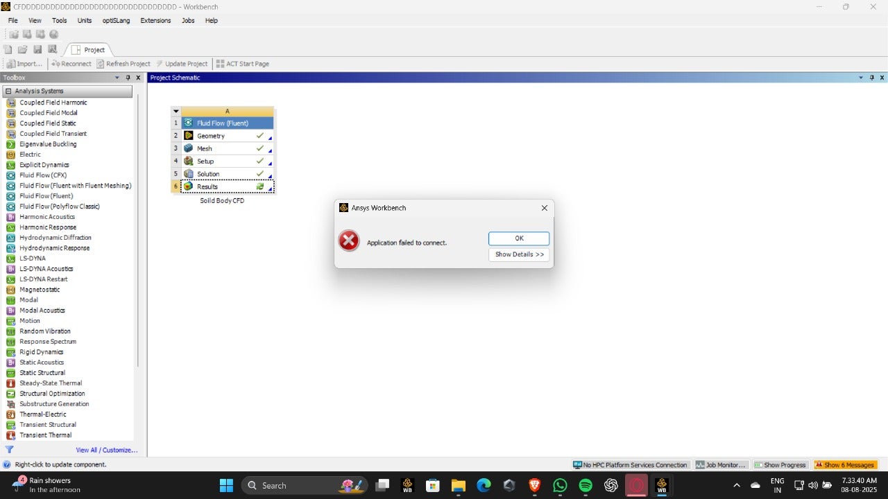888x499 pixels.
Task: Click the Toolbox filter funnel icon
Action: (9, 450)
